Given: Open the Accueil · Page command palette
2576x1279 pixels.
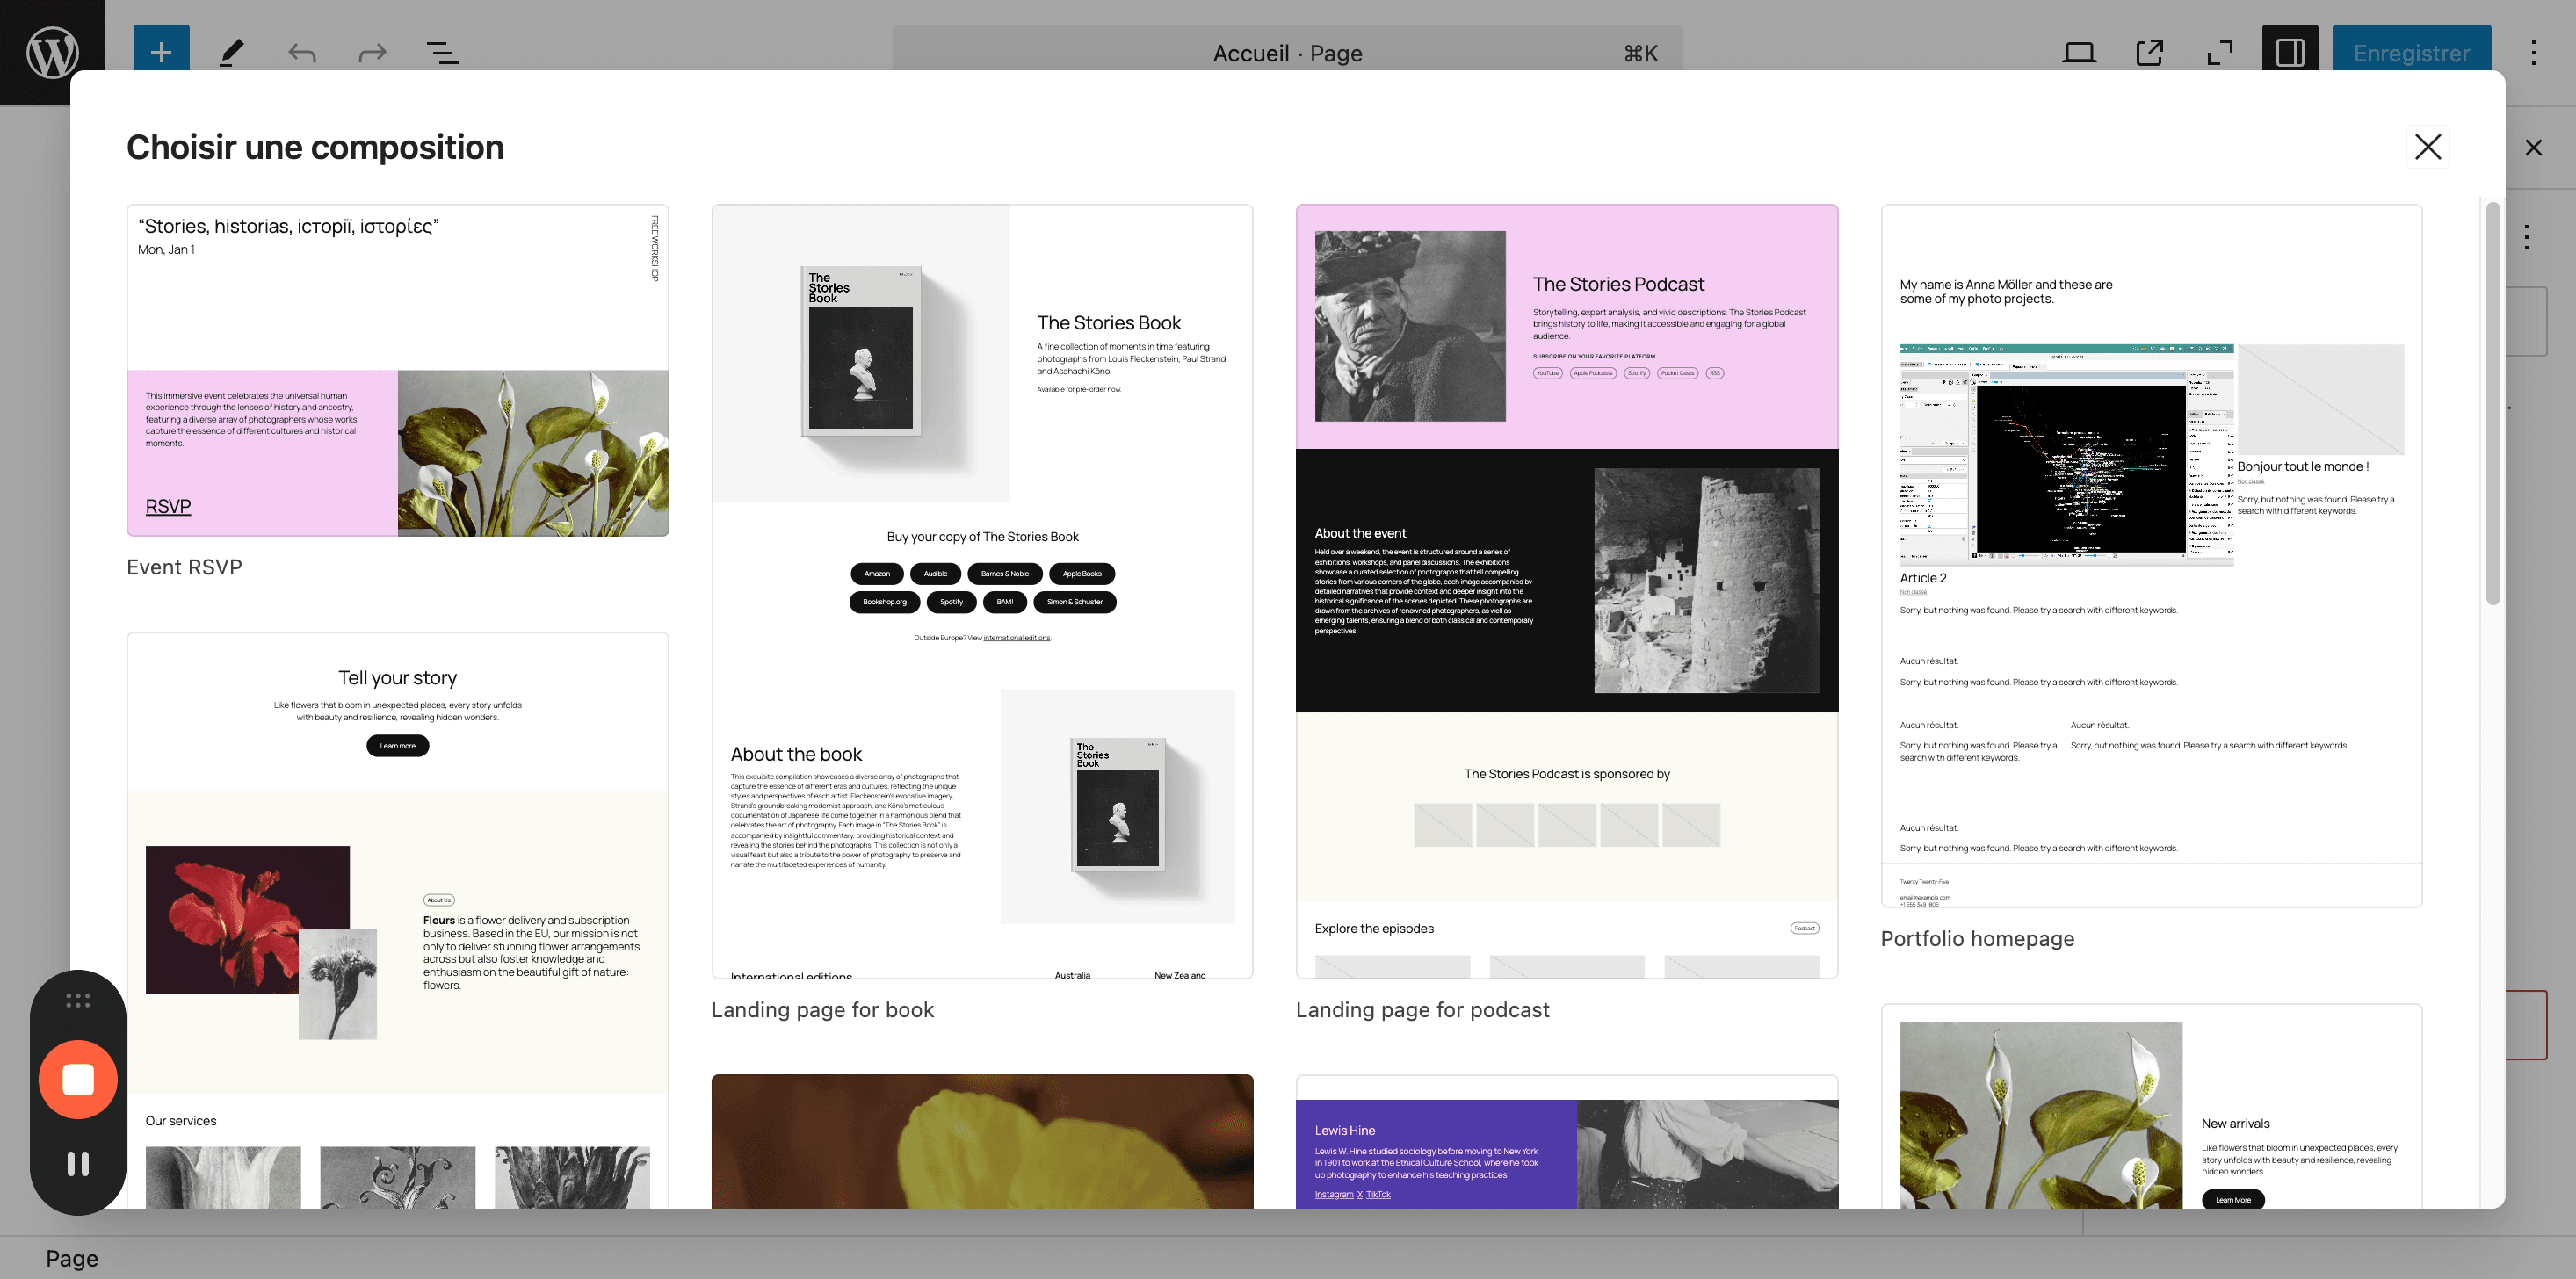Looking at the screenshot, I should [1287, 52].
